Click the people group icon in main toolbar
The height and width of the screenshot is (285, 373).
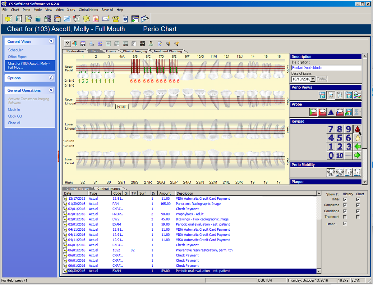click(x=38, y=19)
